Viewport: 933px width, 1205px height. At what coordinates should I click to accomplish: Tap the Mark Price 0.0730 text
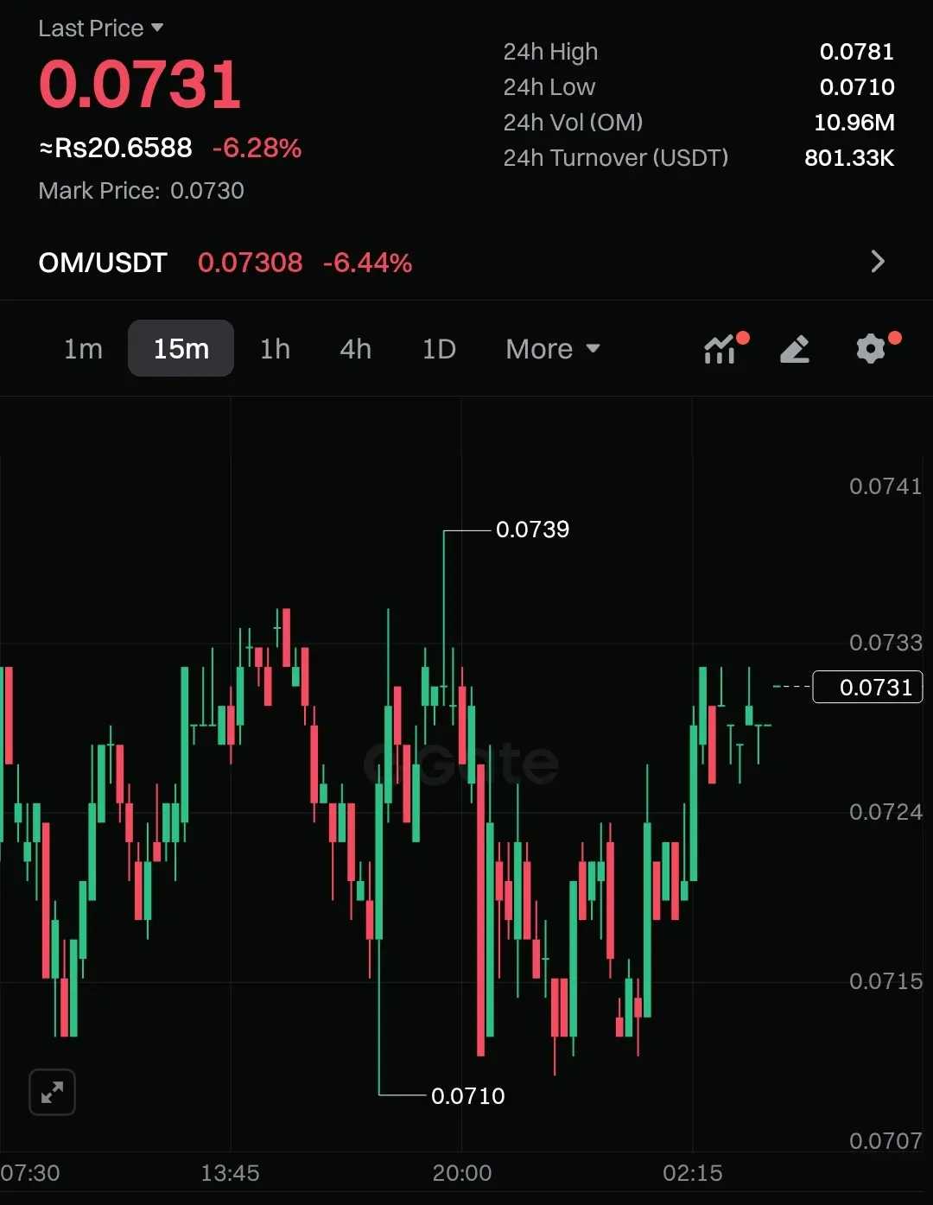click(x=142, y=191)
